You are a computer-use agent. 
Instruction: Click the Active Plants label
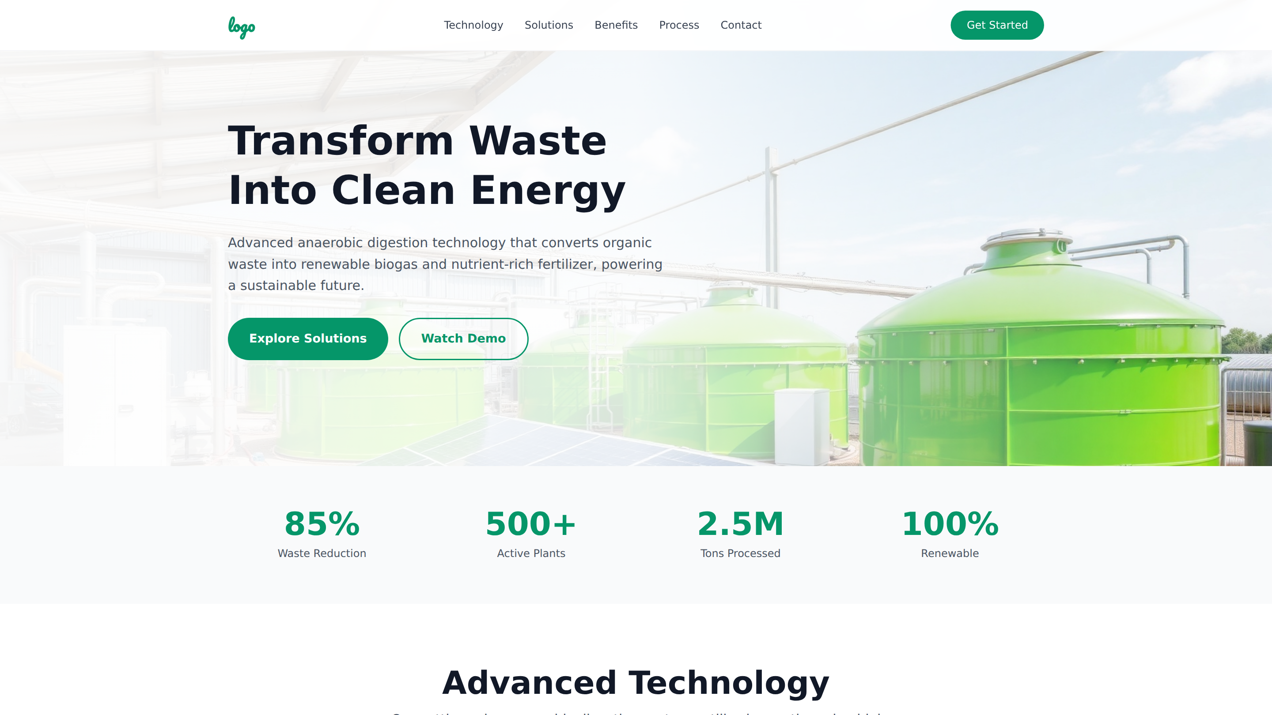[x=531, y=553]
